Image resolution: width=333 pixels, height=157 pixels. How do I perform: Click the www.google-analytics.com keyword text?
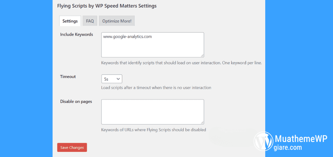click(128, 37)
